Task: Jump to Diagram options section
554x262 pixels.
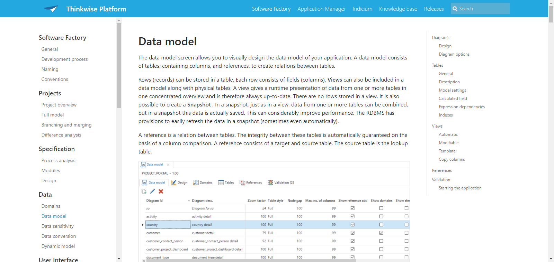Action: pos(454,54)
